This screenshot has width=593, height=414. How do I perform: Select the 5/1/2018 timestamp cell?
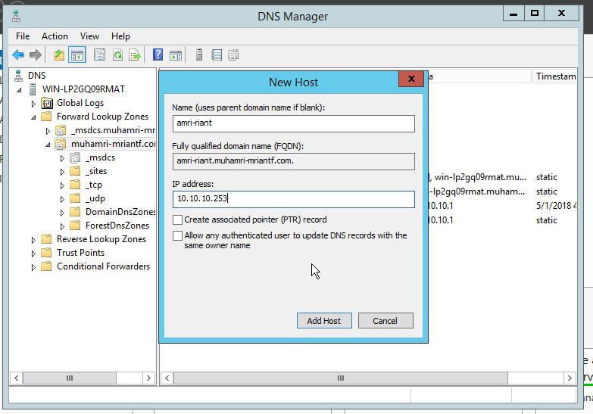point(556,206)
